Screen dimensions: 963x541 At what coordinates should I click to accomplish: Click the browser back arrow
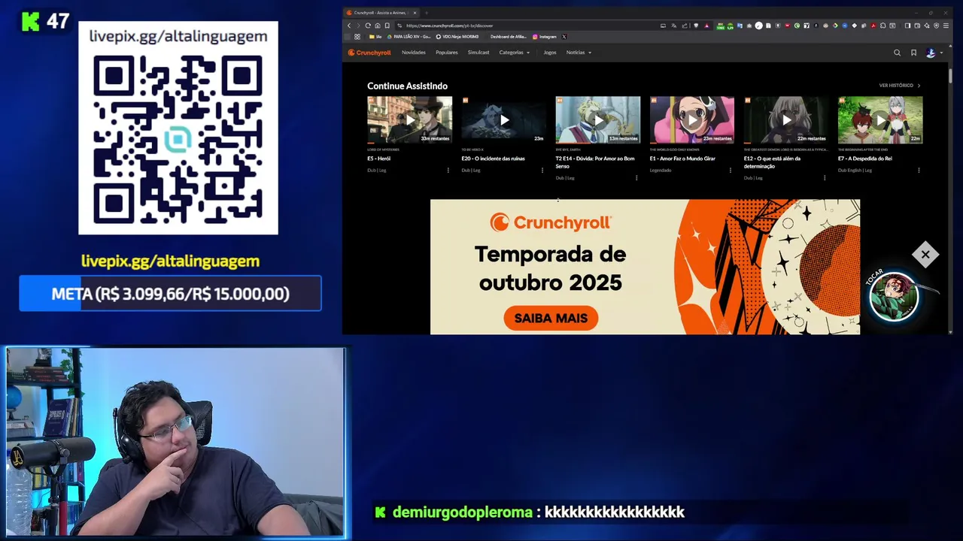click(x=349, y=26)
